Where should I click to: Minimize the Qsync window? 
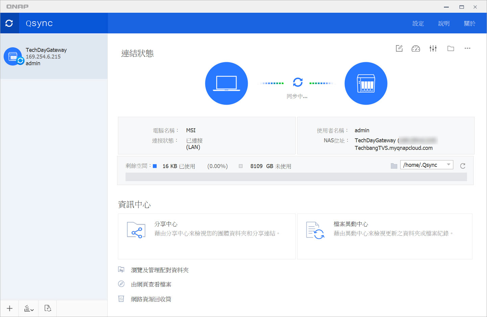[x=446, y=7]
